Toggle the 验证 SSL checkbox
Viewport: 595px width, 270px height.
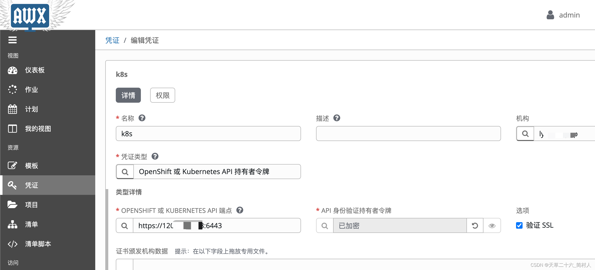(x=519, y=225)
